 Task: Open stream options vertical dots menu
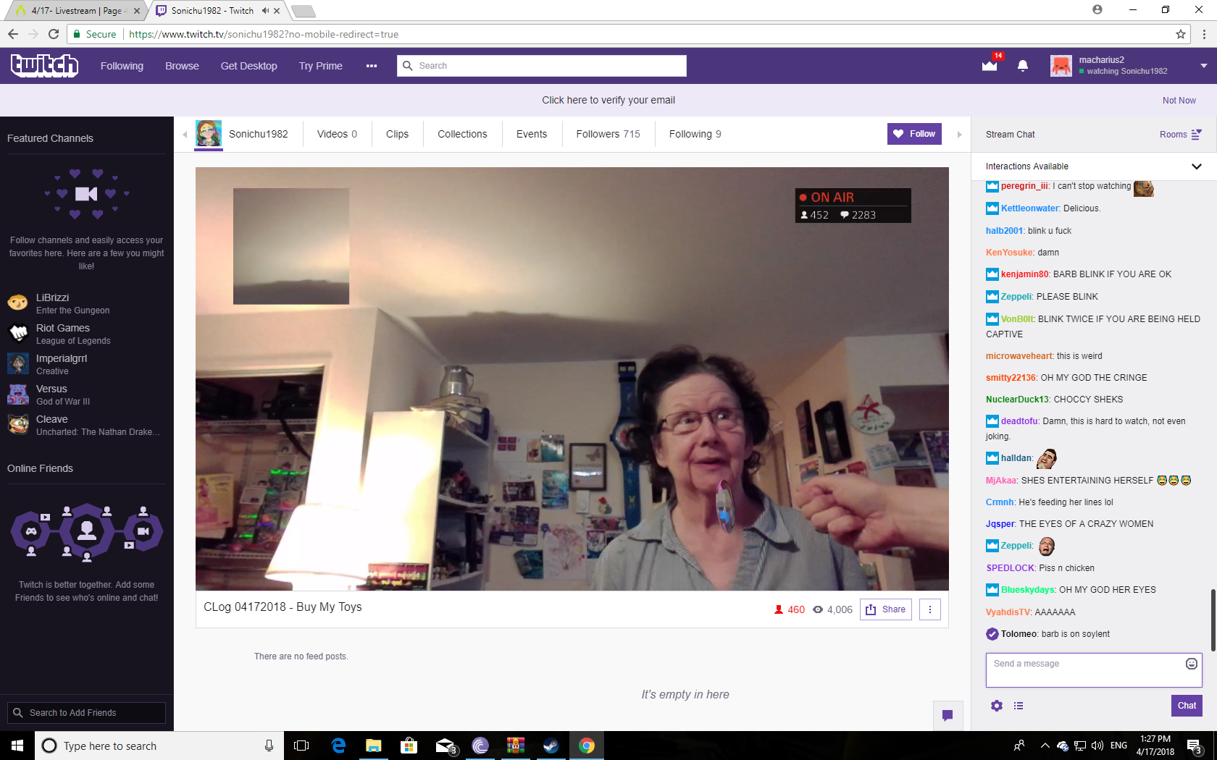(x=930, y=609)
